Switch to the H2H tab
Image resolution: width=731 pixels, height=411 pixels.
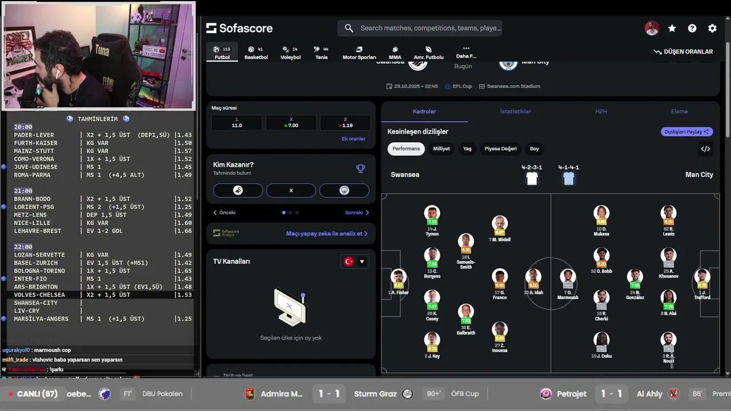(x=601, y=111)
